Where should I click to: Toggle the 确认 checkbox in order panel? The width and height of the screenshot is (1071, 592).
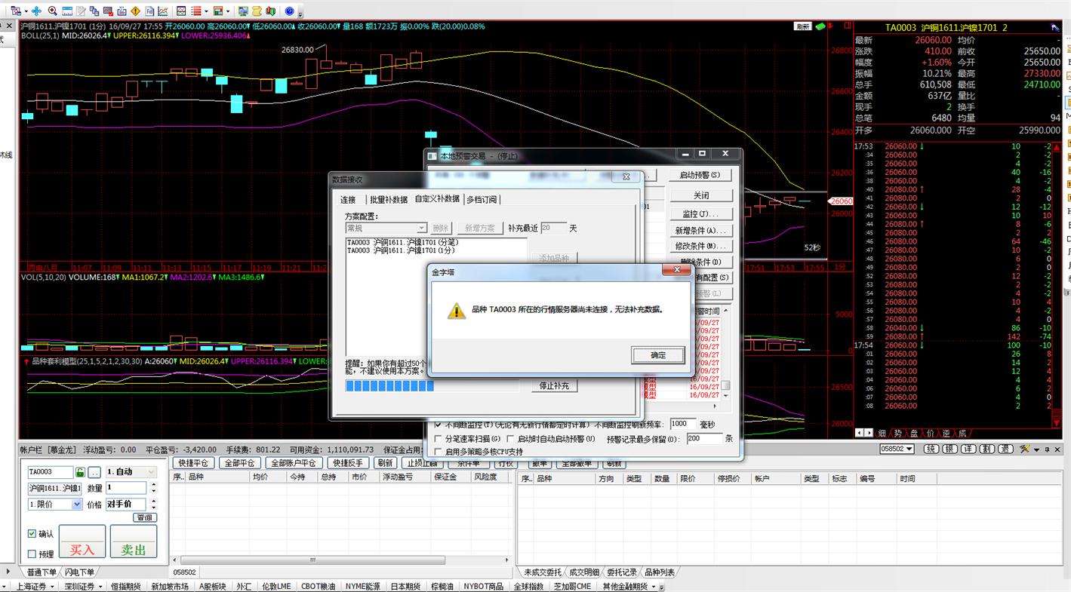(32, 533)
